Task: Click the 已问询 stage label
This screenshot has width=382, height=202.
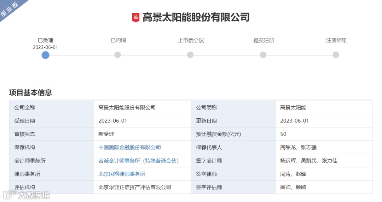Action: 118,40
